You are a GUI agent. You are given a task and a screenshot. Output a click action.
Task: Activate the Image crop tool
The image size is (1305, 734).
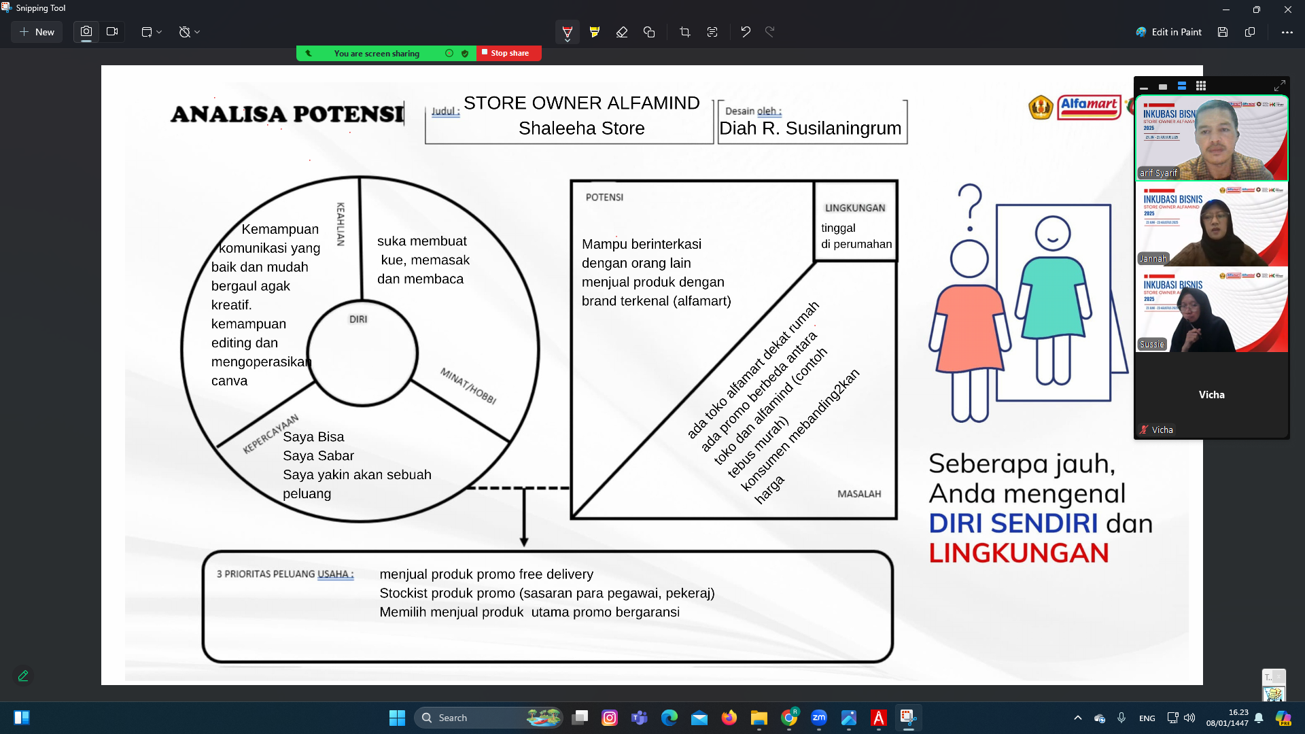(x=684, y=32)
